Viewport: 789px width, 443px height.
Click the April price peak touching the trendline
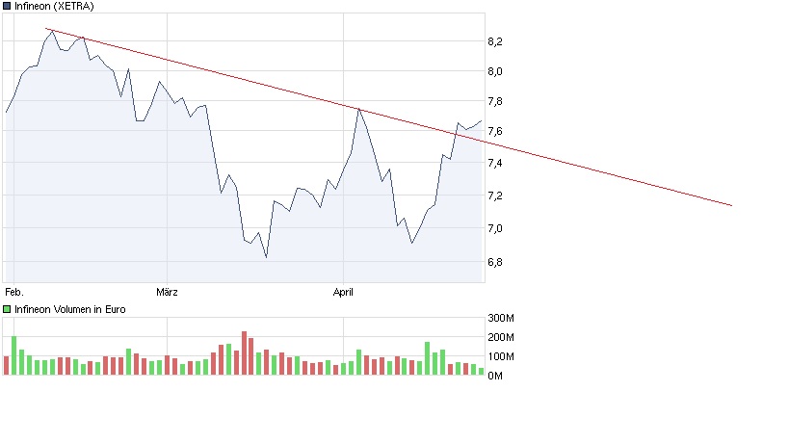pos(358,109)
